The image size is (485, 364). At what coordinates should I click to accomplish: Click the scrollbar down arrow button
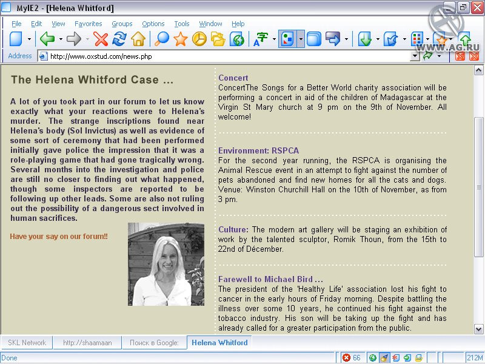478,329
